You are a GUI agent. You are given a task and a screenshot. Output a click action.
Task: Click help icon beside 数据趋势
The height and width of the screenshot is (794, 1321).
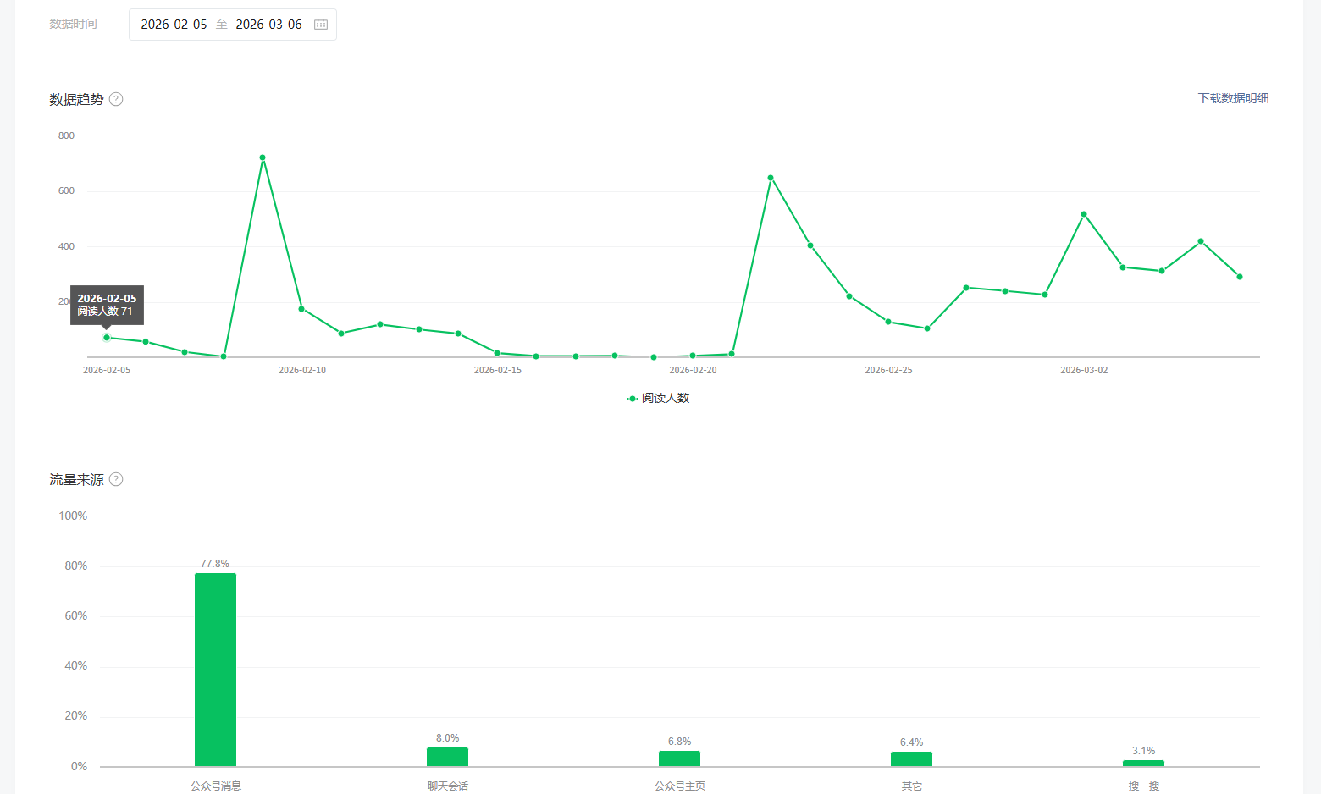(116, 99)
